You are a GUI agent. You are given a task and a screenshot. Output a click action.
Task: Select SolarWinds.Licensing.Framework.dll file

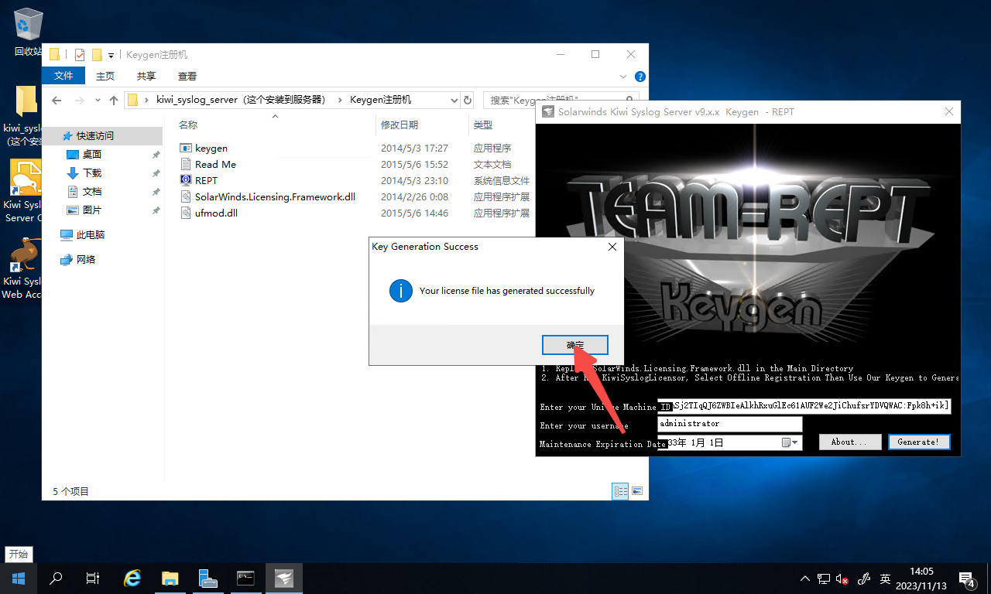click(275, 196)
